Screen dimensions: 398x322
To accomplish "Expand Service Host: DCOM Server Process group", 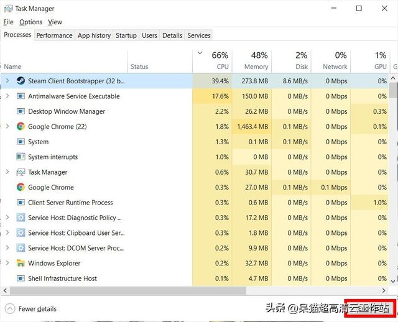I will [7, 247].
